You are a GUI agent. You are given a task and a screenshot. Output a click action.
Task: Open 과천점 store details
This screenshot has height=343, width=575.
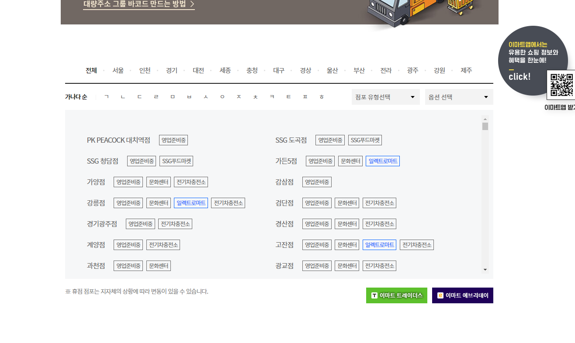click(96, 266)
